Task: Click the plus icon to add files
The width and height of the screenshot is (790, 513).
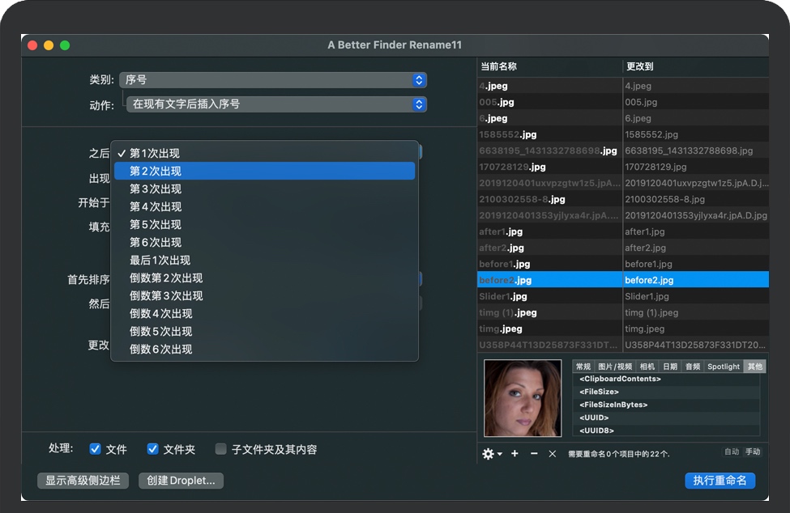Action: tap(515, 454)
